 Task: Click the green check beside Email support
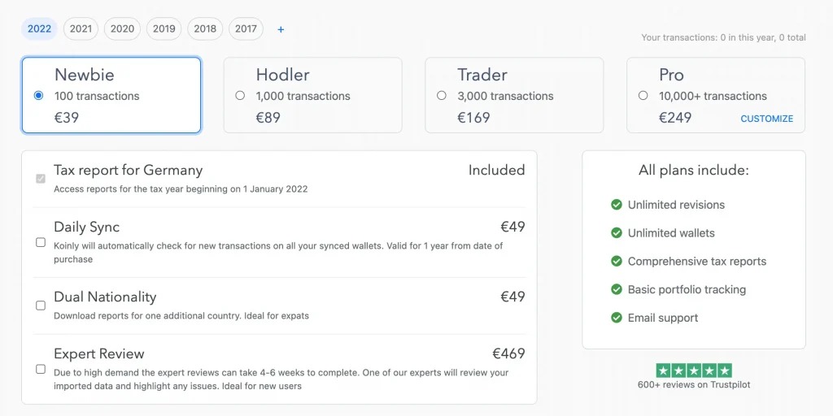pyautogui.click(x=617, y=318)
